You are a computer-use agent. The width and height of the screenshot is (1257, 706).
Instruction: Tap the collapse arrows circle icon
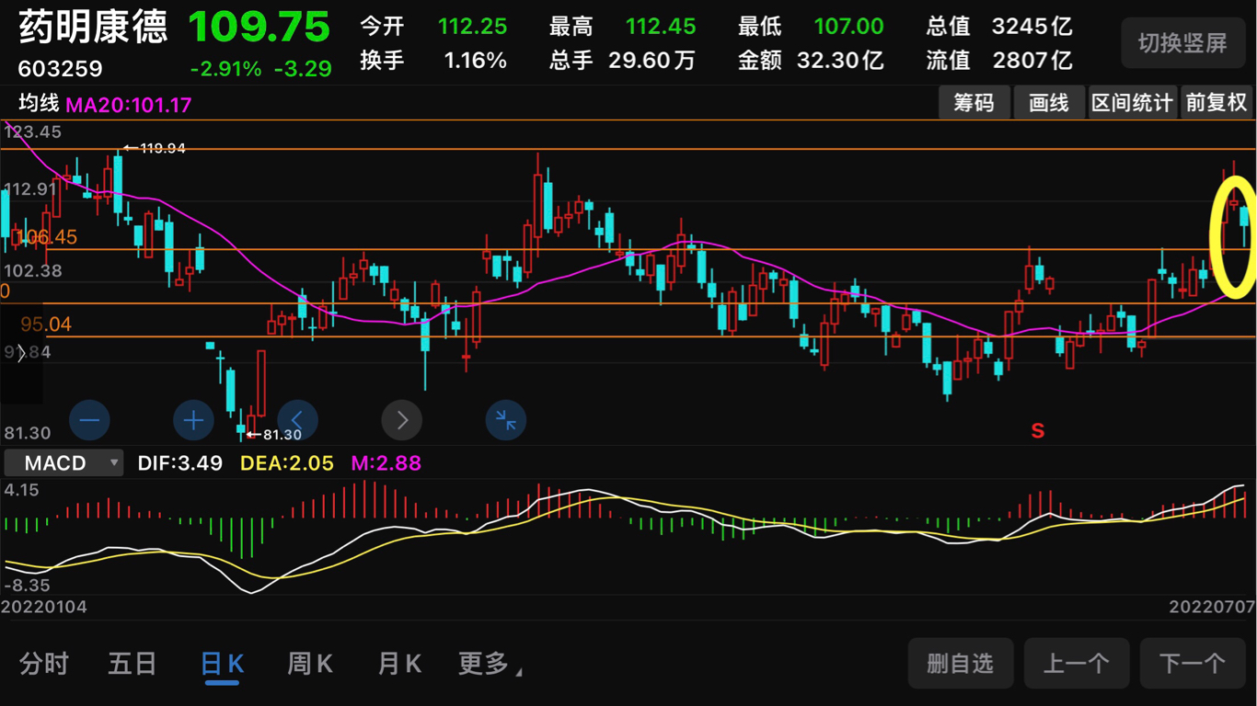(x=506, y=421)
